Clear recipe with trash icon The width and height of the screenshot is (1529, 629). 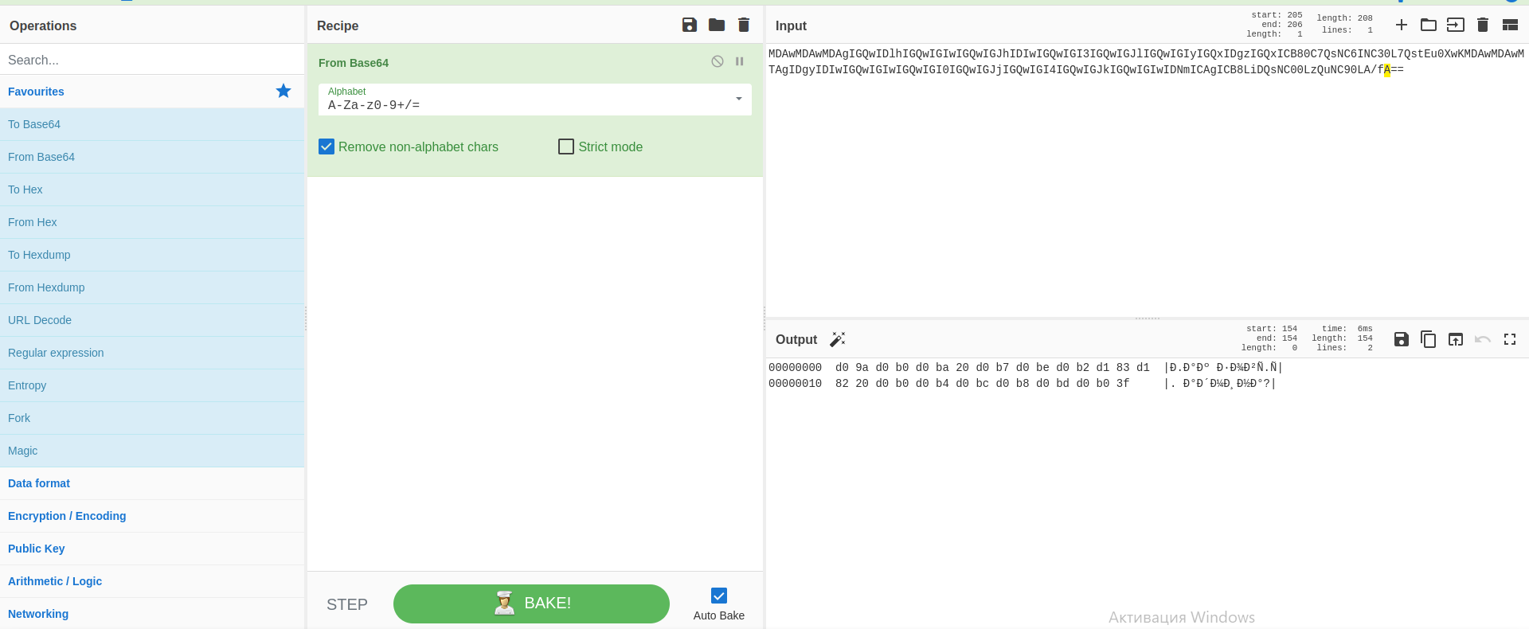click(744, 25)
